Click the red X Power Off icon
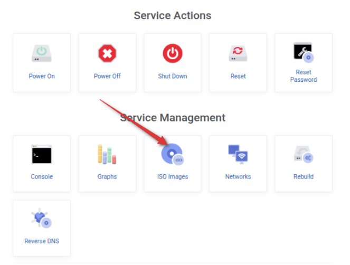Screen dimensions: 350x265 click(x=107, y=53)
